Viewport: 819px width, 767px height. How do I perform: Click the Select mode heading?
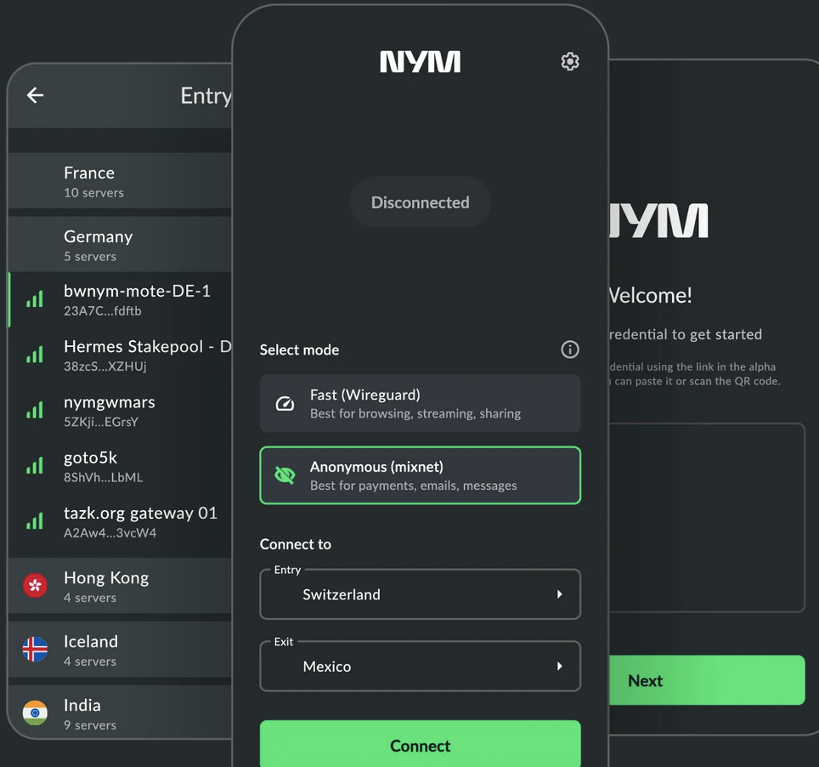299,349
